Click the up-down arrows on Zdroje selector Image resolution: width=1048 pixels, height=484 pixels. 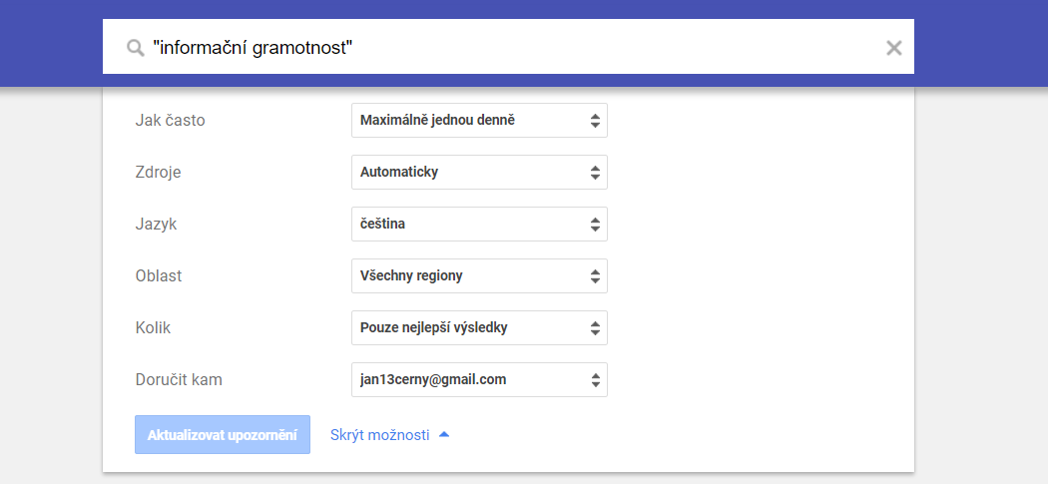[595, 173]
